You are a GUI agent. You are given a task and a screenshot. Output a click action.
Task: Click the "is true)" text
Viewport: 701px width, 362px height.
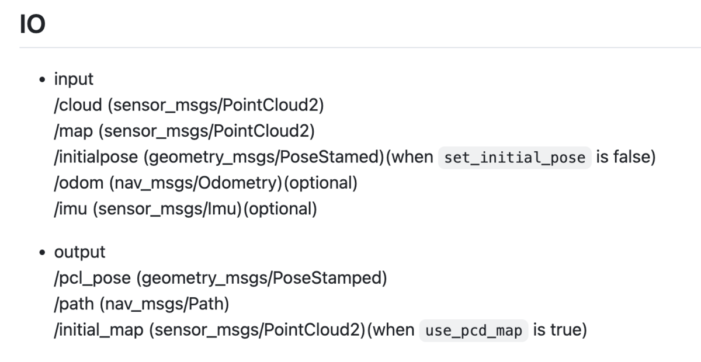coord(560,330)
